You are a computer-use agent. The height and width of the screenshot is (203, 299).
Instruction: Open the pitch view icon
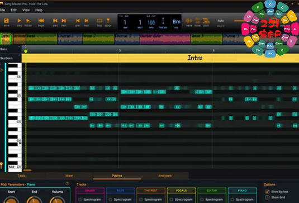click(206, 21)
